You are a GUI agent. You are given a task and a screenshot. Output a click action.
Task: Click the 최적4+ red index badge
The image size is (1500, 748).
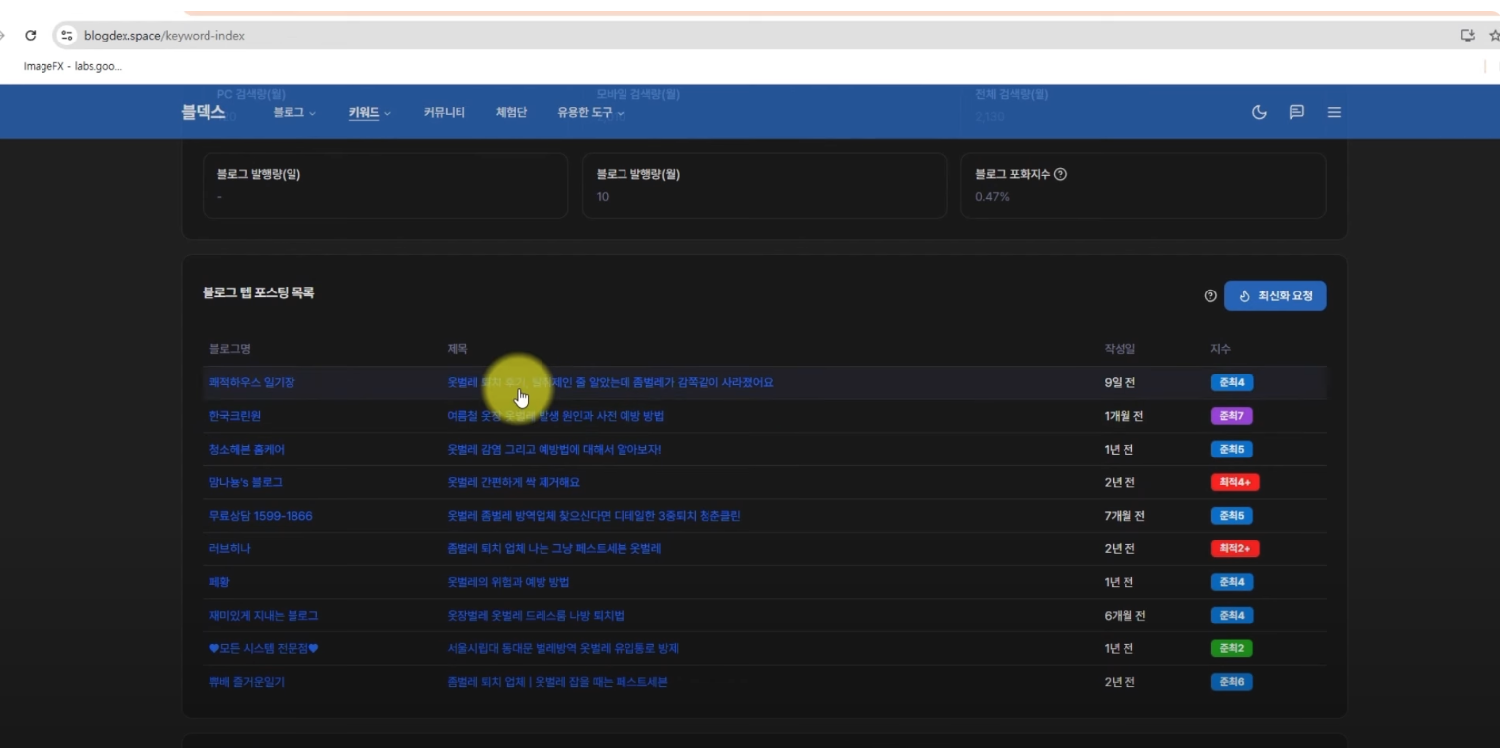(1235, 482)
